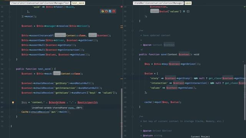Click the fold marker beside '])->once();'
Screen dimensions: 246x138
pyautogui.click(x=10, y=16)
